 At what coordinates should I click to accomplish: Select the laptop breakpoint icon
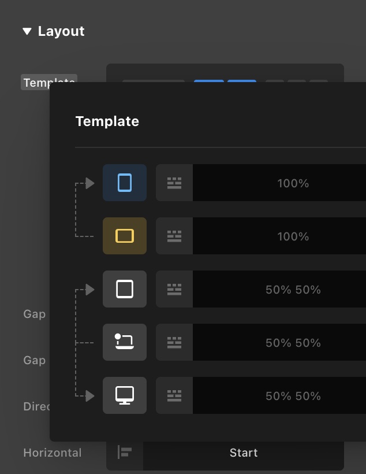125,342
